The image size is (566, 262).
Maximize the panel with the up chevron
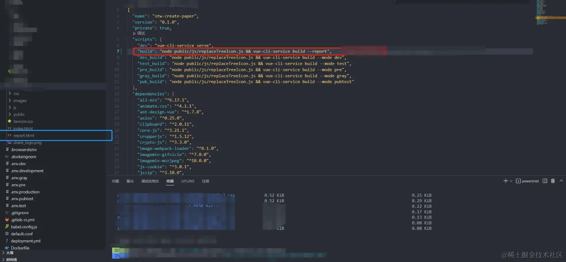tap(561, 181)
